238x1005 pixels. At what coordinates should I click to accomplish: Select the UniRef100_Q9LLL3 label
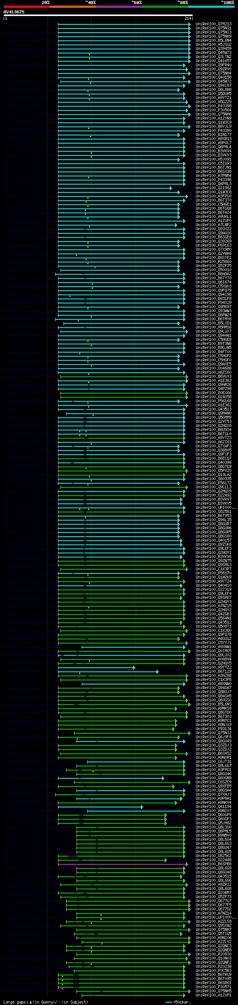click(213, 487)
